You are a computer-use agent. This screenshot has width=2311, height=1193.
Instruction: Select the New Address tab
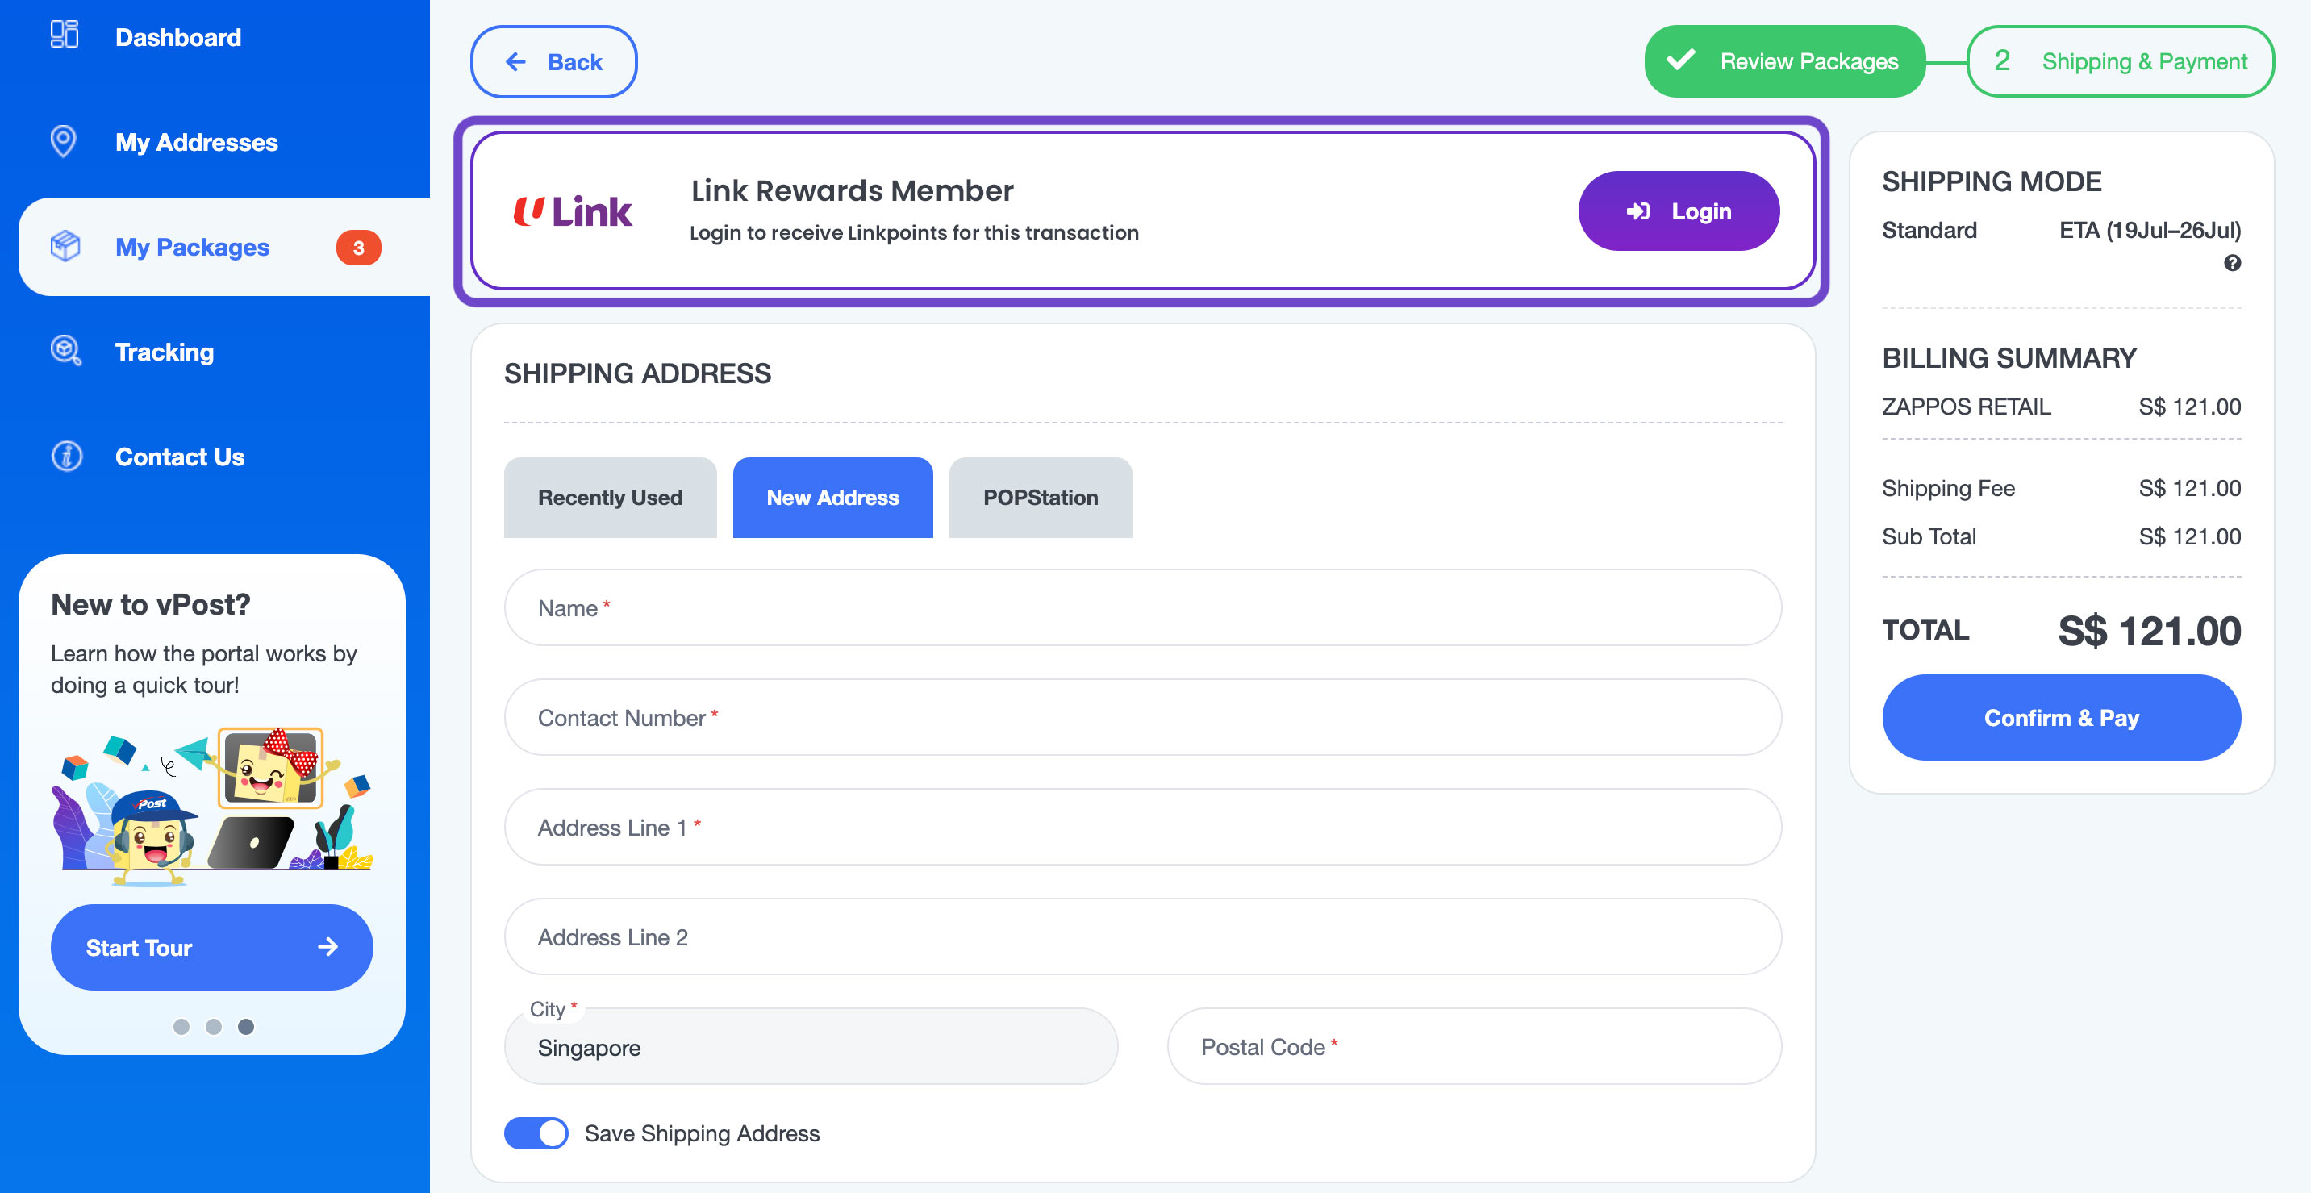[x=832, y=498]
